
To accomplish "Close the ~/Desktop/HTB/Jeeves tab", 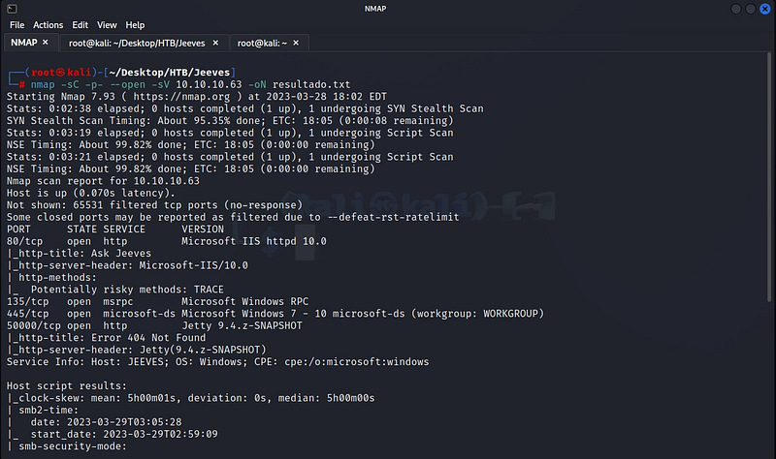I will 215,43.
